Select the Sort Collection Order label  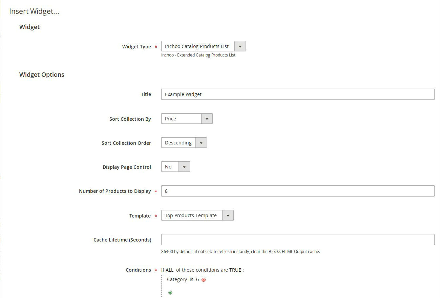126,143
